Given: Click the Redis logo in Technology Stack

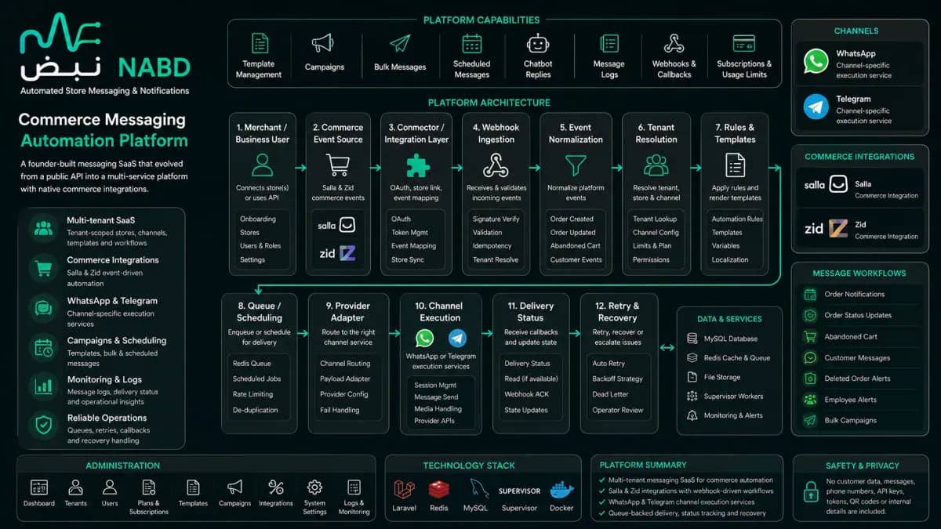Looking at the screenshot, I should 439,490.
